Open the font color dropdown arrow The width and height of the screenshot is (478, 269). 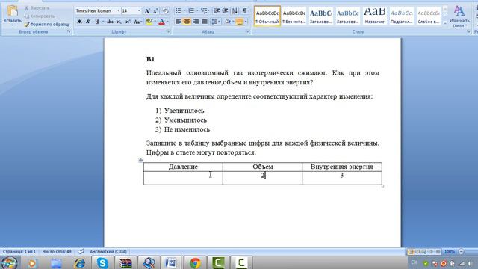pos(167,22)
